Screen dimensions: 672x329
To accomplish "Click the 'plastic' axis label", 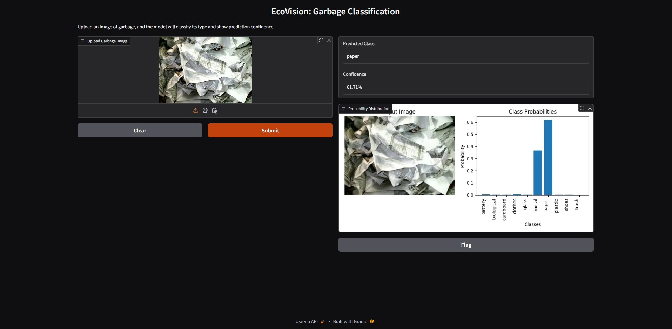I will (x=556, y=206).
